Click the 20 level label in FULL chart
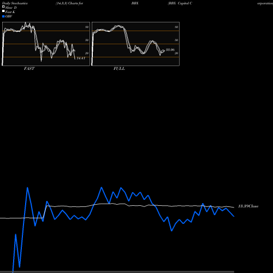This screenshot has width=273, height=273. [176, 54]
